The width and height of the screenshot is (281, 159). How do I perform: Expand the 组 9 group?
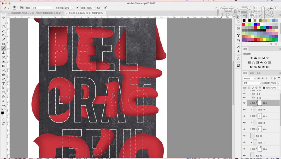coord(251,94)
